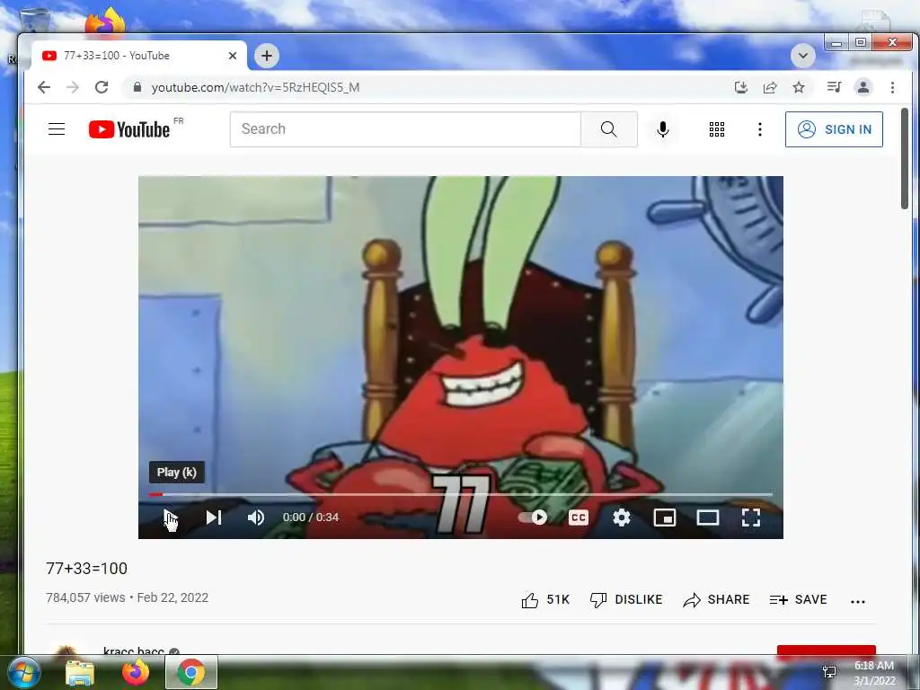Open video settings gear
This screenshot has width=920, height=690.
pyautogui.click(x=622, y=517)
